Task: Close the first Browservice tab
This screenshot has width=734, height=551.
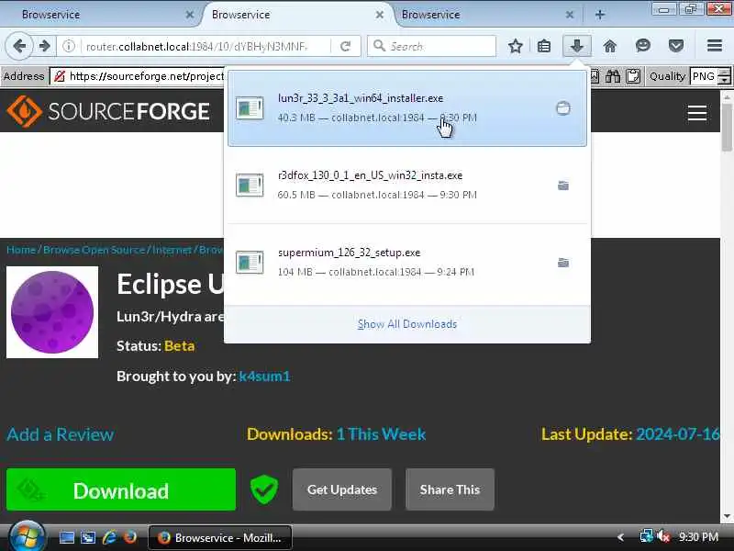Action: tap(190, 15)
